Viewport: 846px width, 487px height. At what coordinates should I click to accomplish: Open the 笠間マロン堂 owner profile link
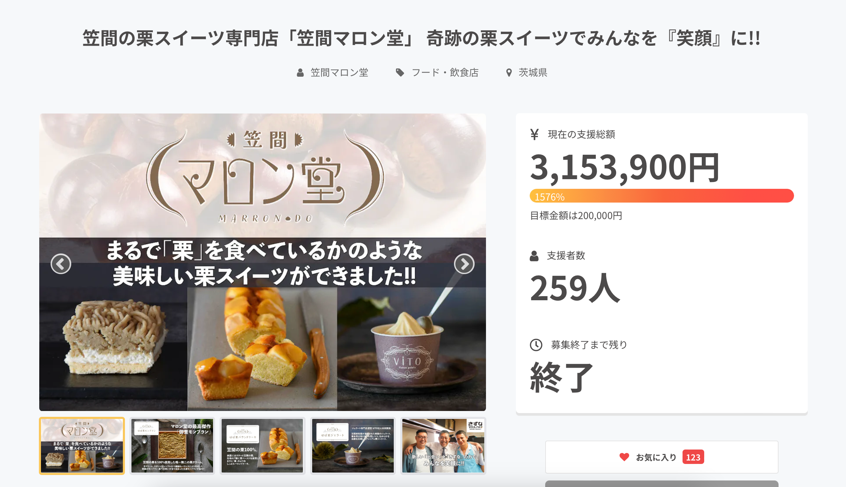pos(339,73)
